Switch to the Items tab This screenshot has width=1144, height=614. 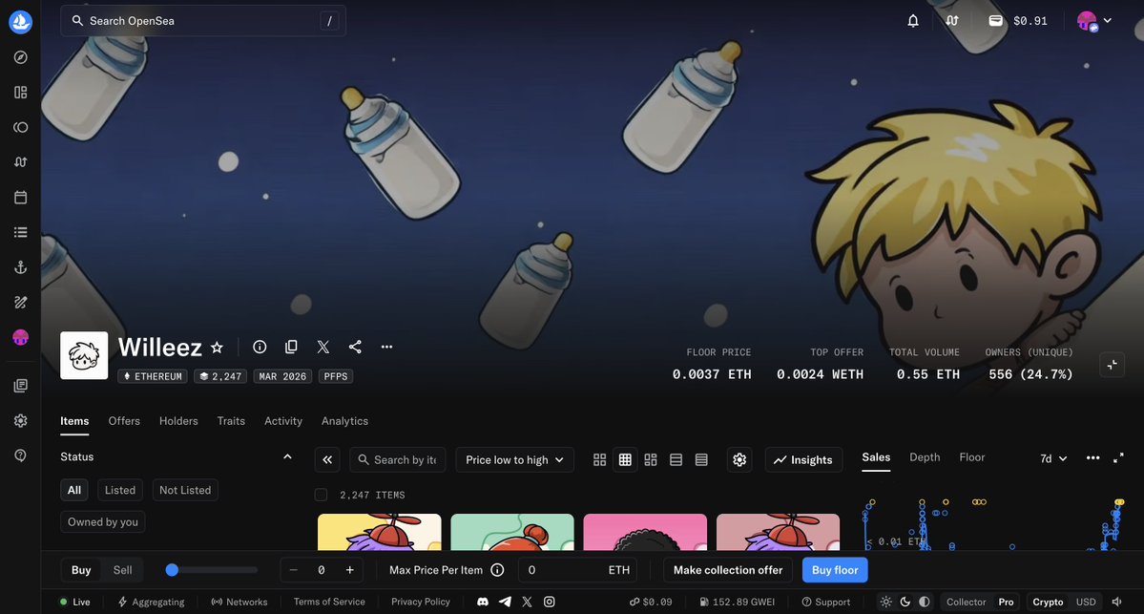(74, 421)
